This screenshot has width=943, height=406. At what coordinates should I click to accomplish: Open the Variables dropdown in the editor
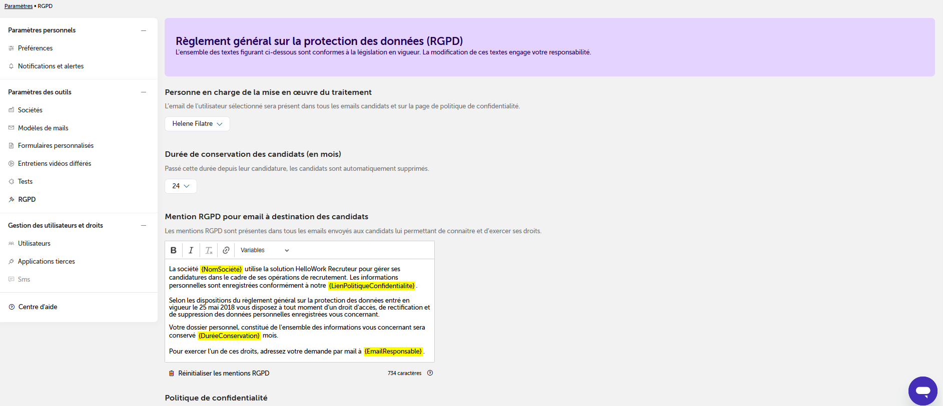click(x=265, y=250)
